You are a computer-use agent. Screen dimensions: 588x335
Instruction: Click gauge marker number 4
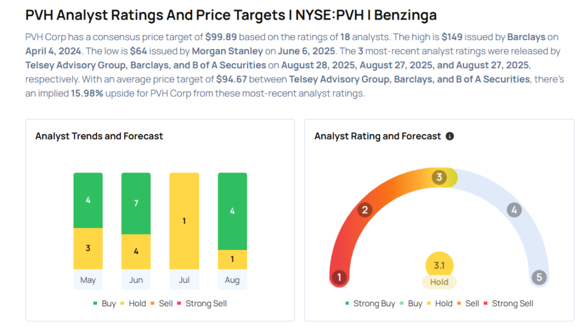pyautogui.click(x=514, y=210)
